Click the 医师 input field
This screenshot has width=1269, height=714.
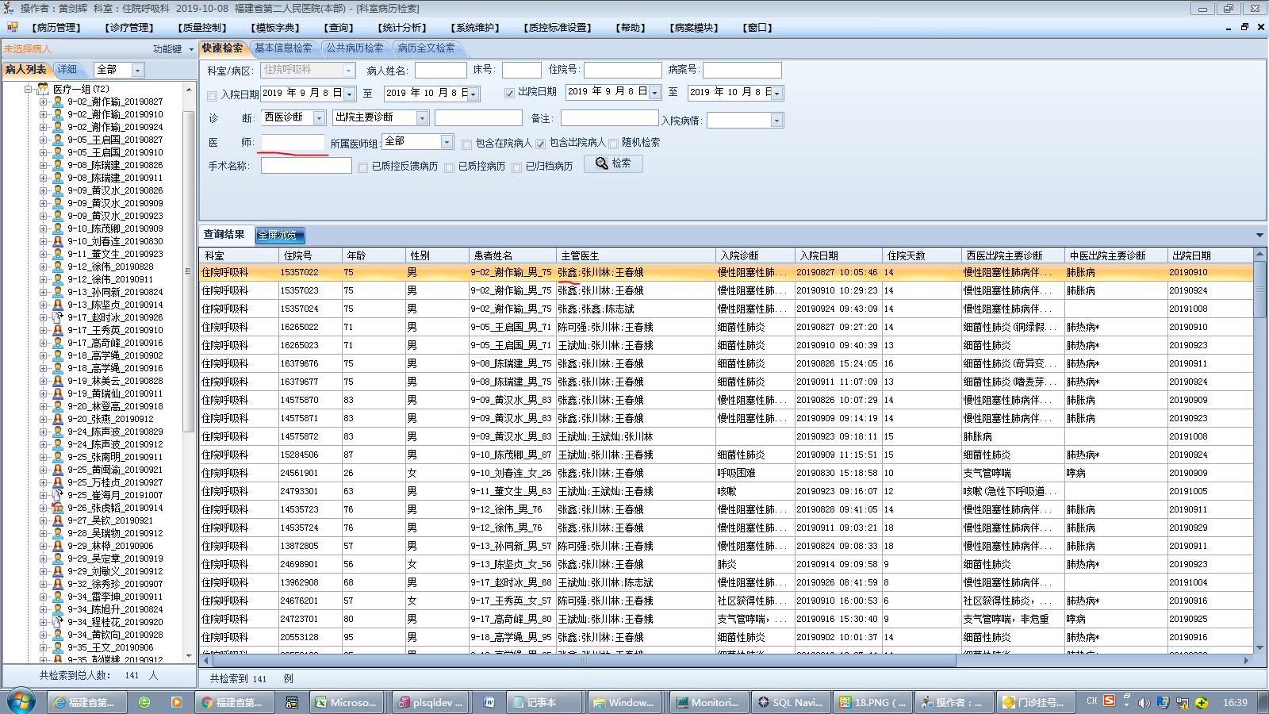(x=293, y=142)
